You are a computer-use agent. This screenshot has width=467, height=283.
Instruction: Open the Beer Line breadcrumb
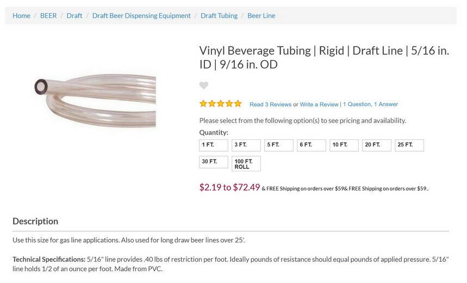(261, 16)
